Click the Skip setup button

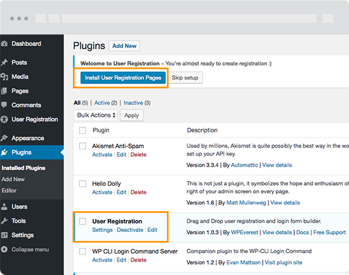185,78
